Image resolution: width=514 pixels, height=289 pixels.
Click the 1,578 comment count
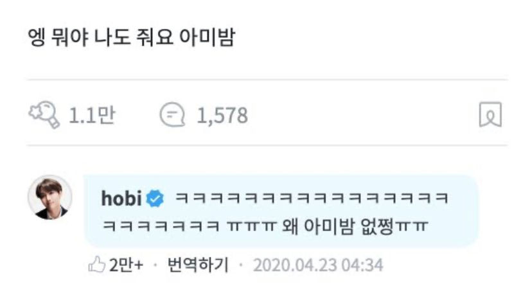tap(222, 116)
